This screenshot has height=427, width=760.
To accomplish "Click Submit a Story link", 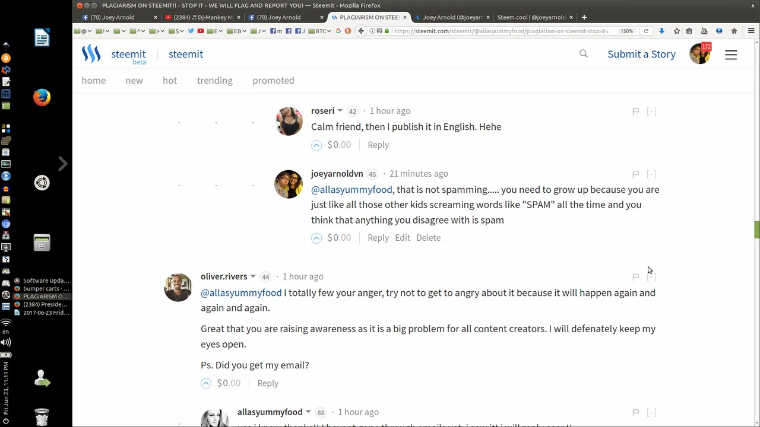I will pos(641,54).
